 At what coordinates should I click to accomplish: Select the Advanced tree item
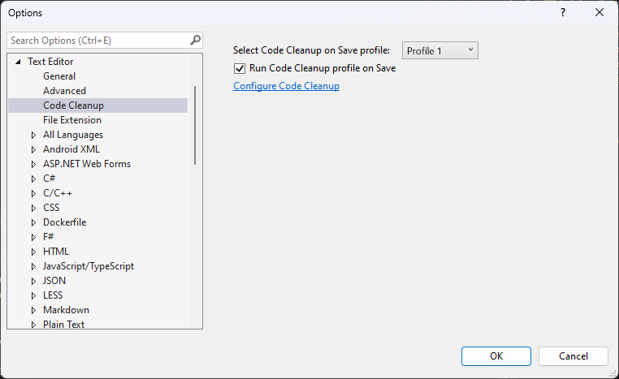[x=64, y=91]
